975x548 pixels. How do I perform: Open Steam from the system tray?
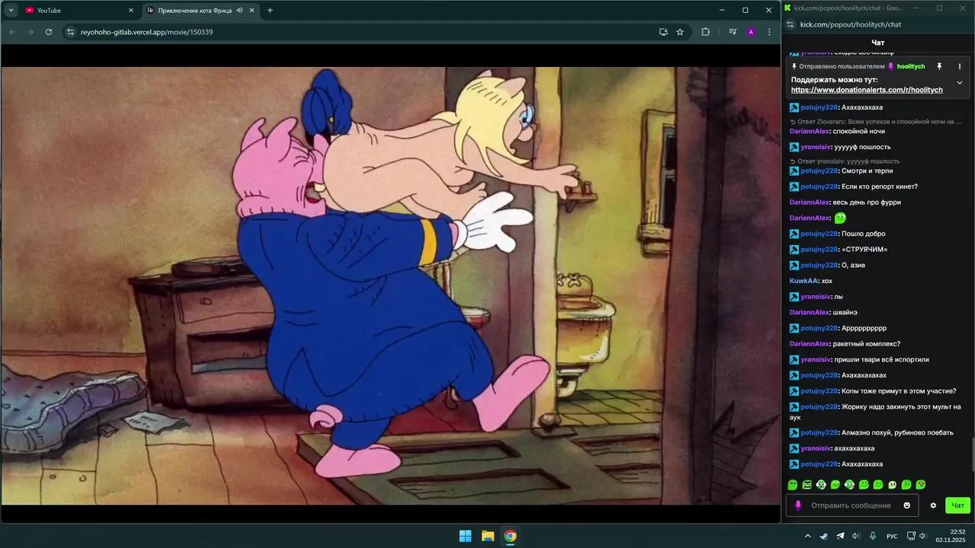click(x=823, y=536)
